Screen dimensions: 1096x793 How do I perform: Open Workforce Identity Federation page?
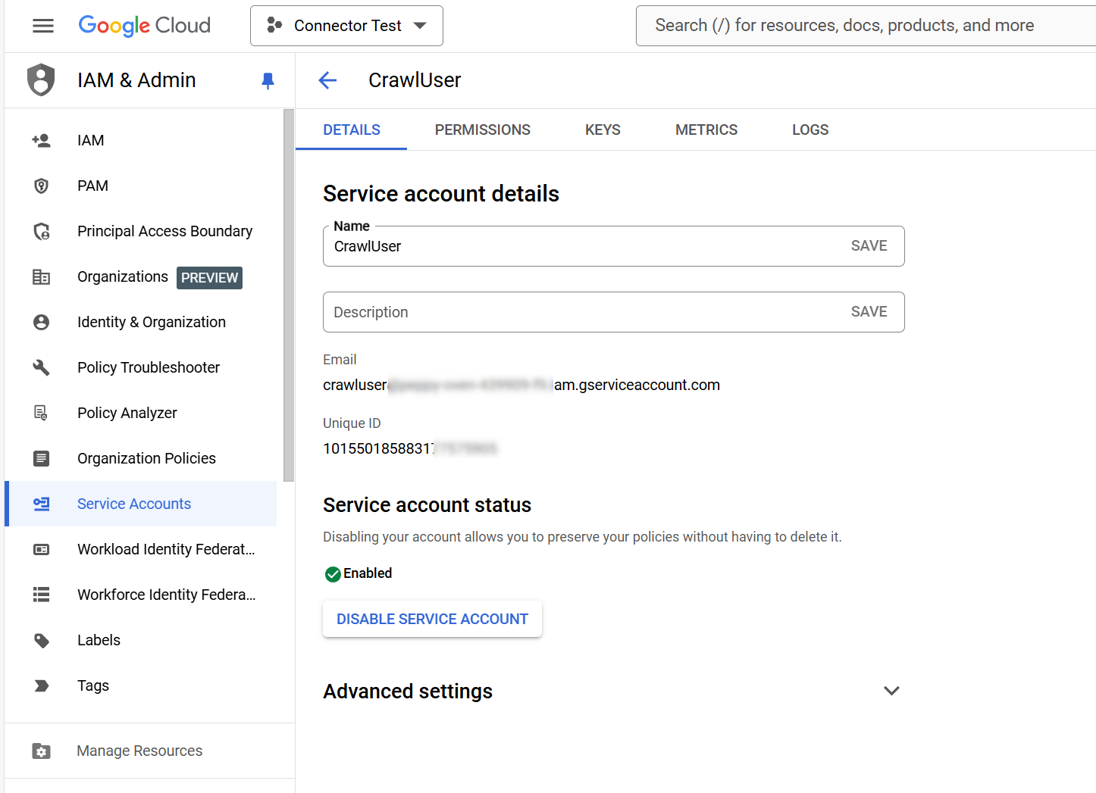pyautogui.click(x=141, y=595)
